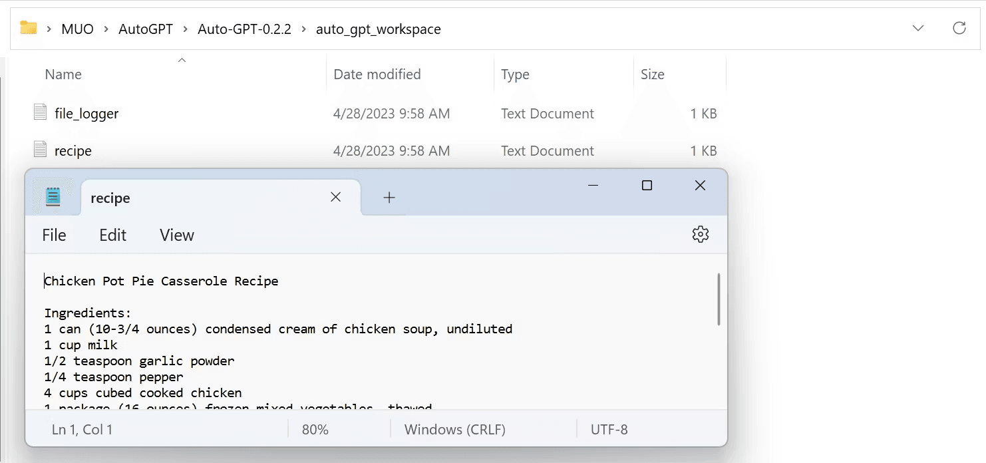Open the Notepad settings gear
This screenshot has width=986, height=463.
pos(700,234)
